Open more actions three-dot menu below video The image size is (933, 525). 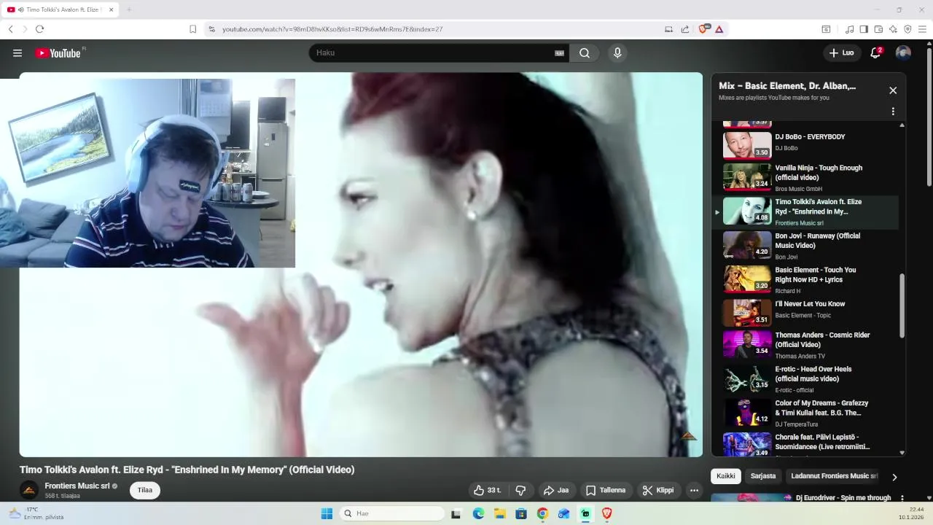[x=695, y=490]
